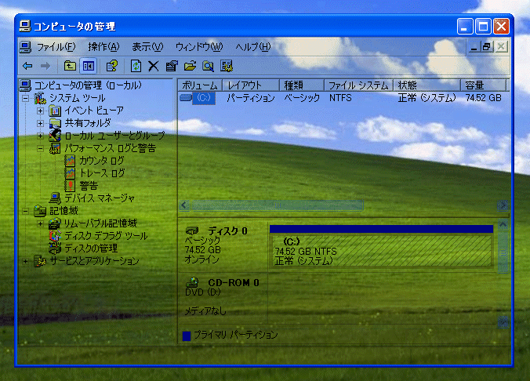Restore the inner MDI window
The height and width of the screenshot is (381, 530).
(x=487, y=47)
